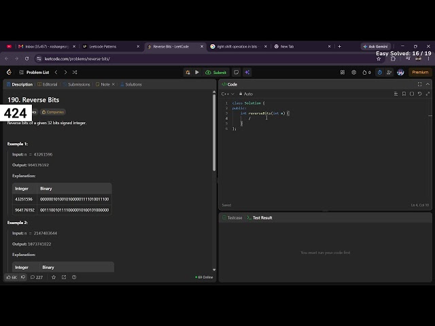This screenshot has width=435, height=326.
Task: Open the browser extensions puzzle icon
Action: [393, 59]
